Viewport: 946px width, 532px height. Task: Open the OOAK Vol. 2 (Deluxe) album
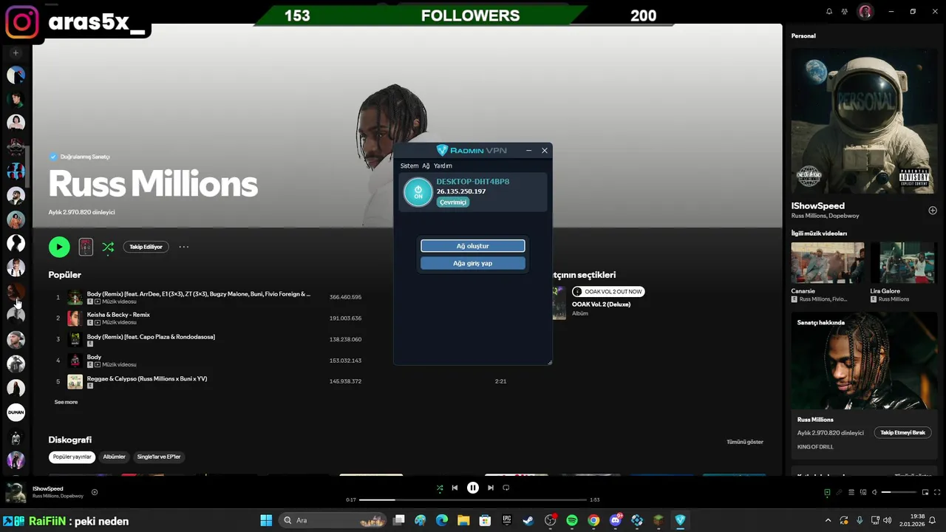click(x=601, y=304)
